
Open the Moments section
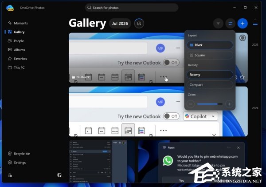pyautogui.click(x=18, y=23)
